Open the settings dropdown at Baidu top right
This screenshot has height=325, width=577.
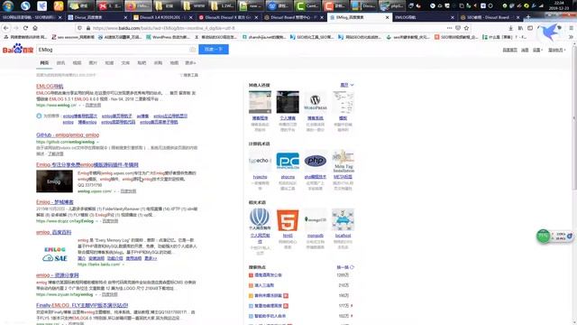pos(537,50)
